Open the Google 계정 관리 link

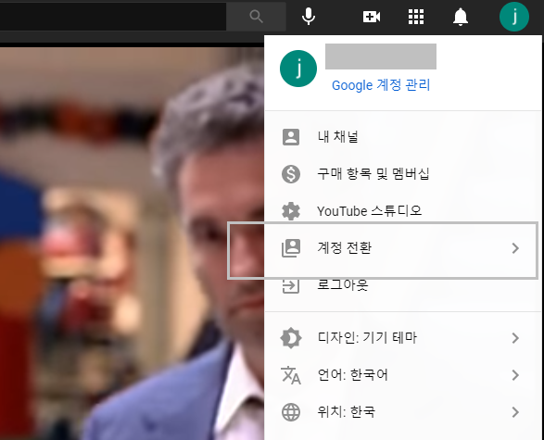pyautogui.click(x=381, y=85)
